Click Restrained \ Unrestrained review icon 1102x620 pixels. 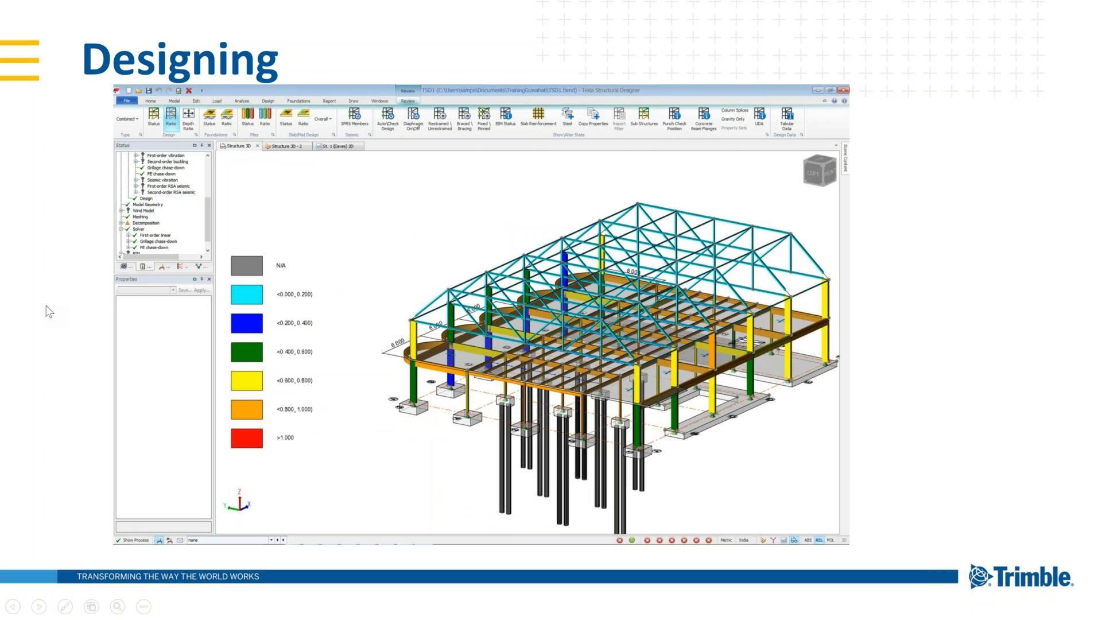click(x=440, y=119)
